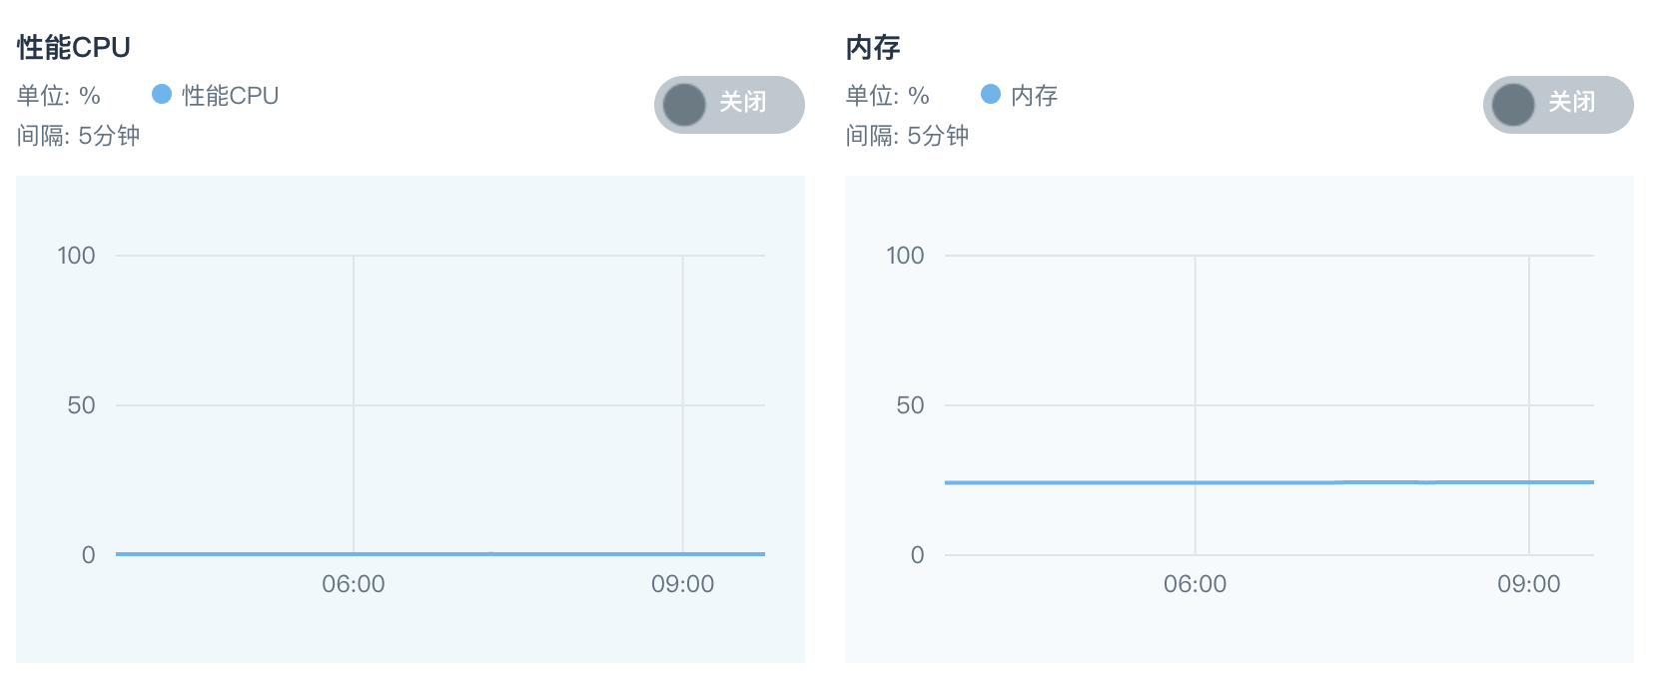1656x679 pixels.
Task: Click the 性能CPU legend blue dot
Action: coord(162,94)
